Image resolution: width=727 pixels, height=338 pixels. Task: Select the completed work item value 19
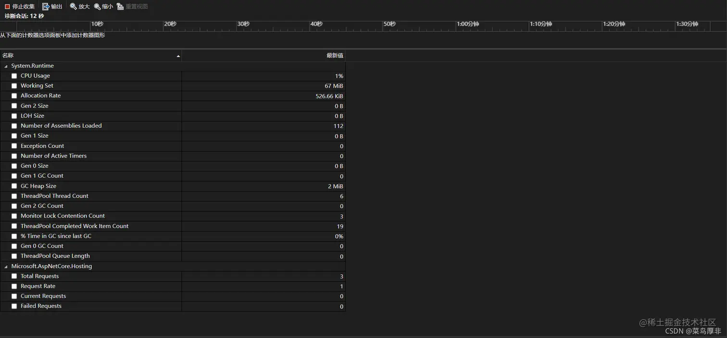coord(340,226)
